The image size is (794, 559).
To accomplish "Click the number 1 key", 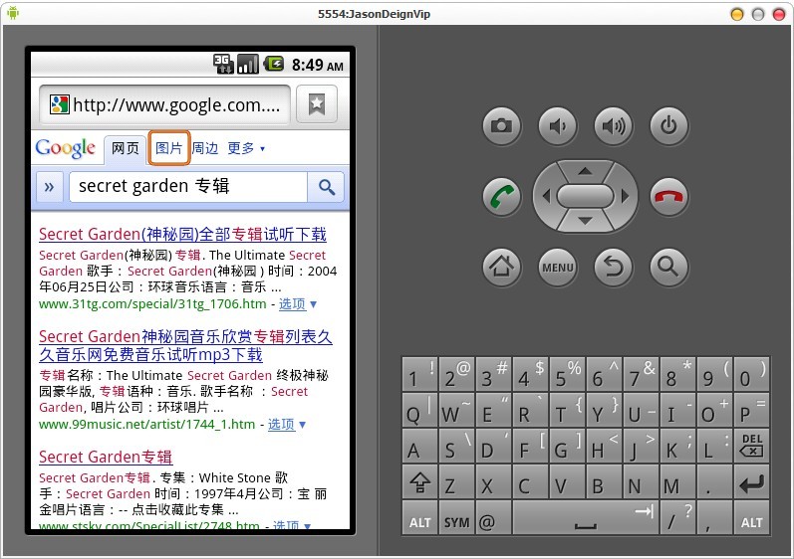I will click(419, 374).
